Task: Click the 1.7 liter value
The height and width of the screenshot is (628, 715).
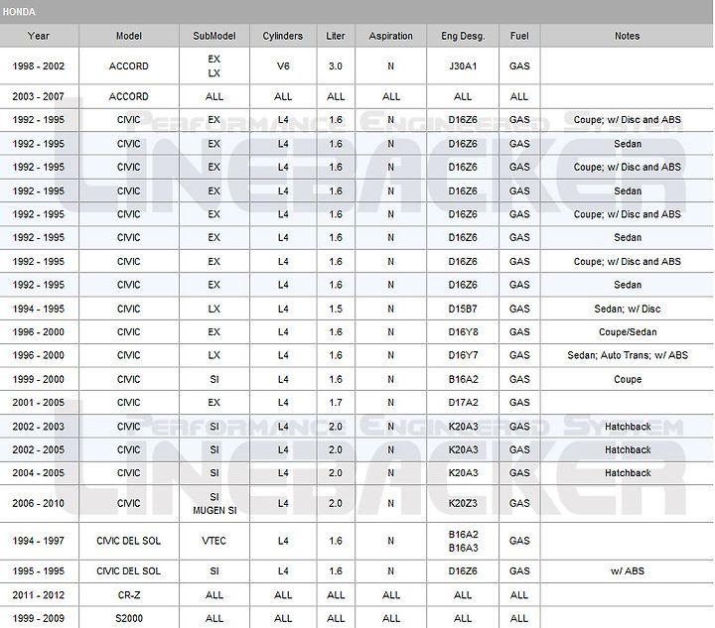Action: tap(336, 403)
